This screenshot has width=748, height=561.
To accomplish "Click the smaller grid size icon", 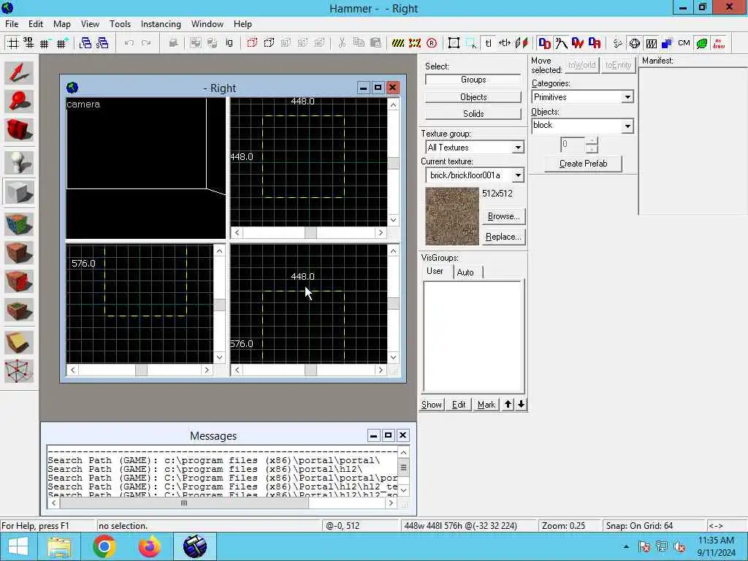I will [45, 43].
